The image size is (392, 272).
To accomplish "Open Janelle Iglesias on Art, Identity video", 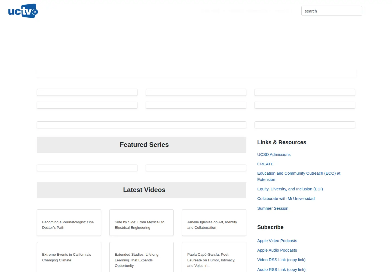I will 214,223.
